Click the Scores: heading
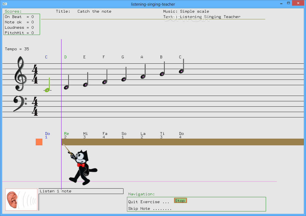 pyautogui.click(x=13, y=11)
